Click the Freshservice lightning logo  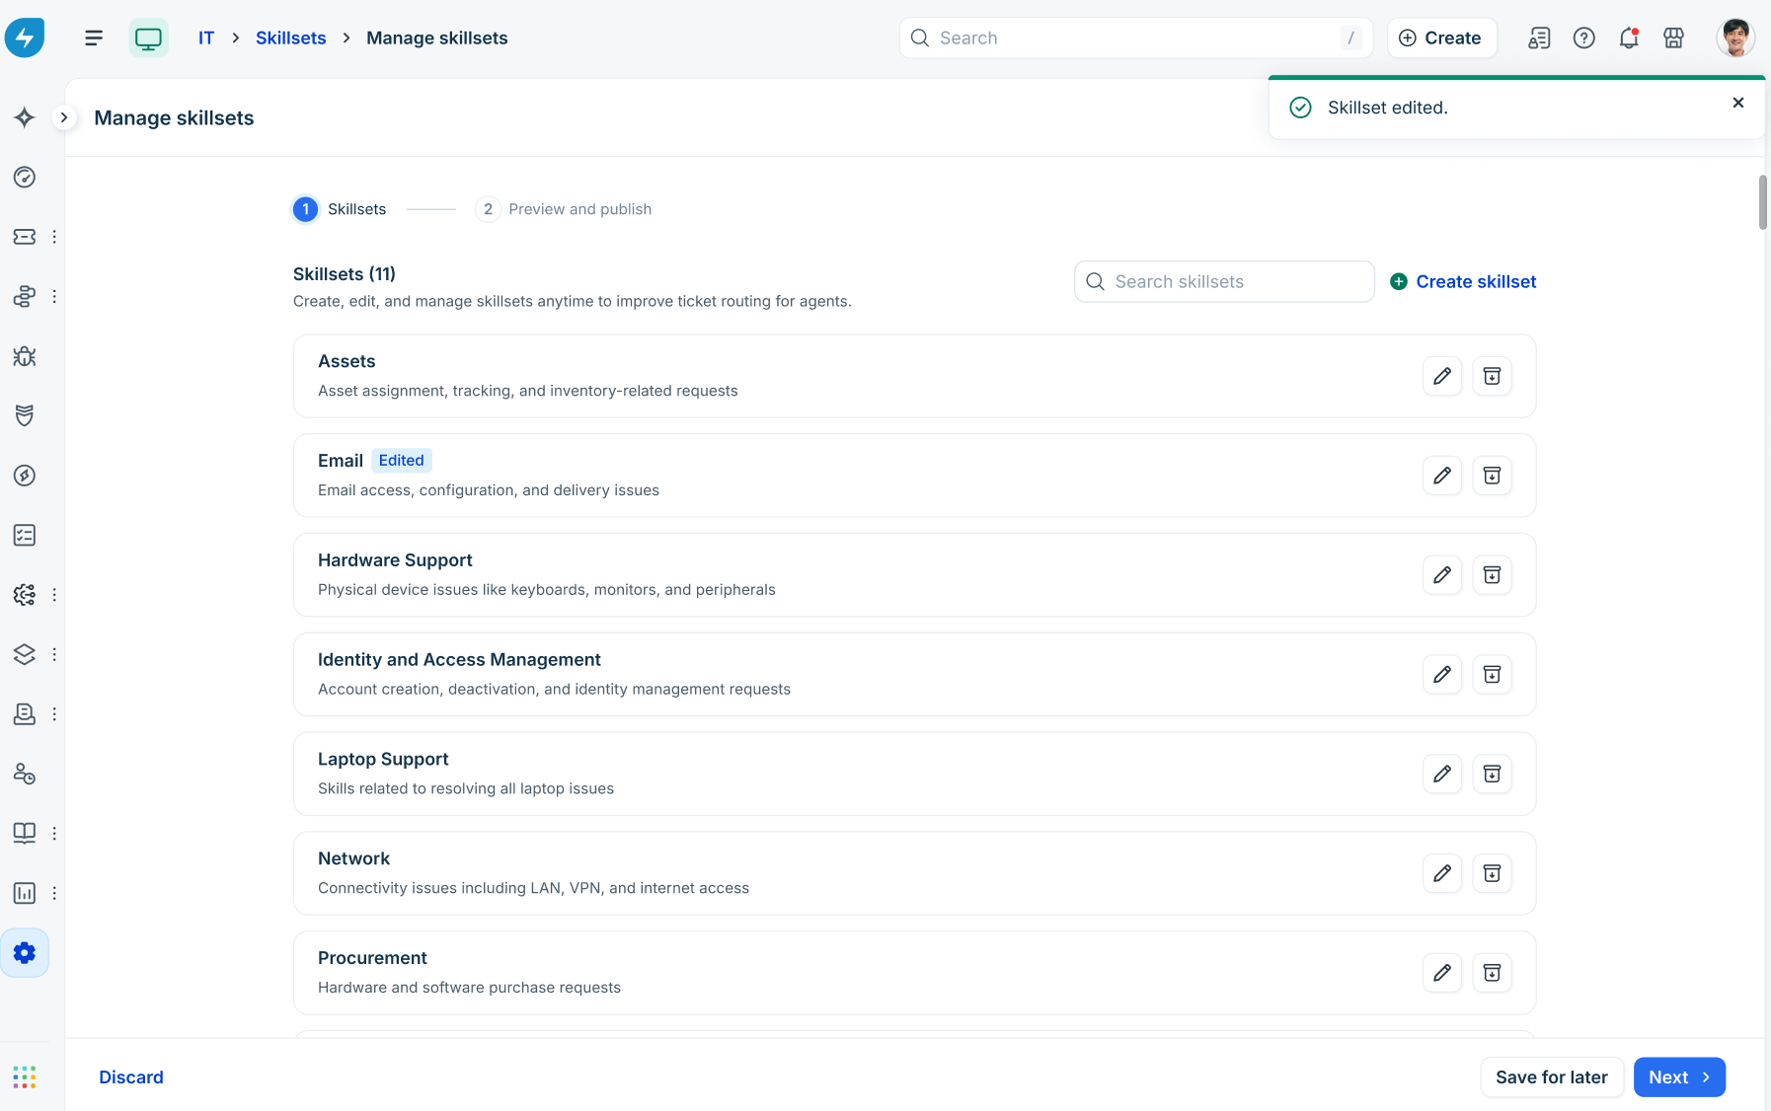click(25, 37)
